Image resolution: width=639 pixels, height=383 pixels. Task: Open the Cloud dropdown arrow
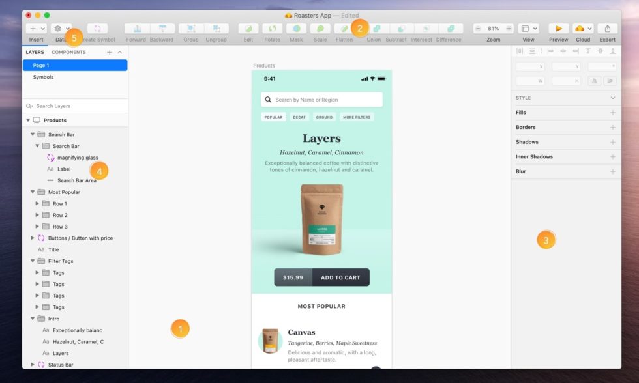pos(589,29)
